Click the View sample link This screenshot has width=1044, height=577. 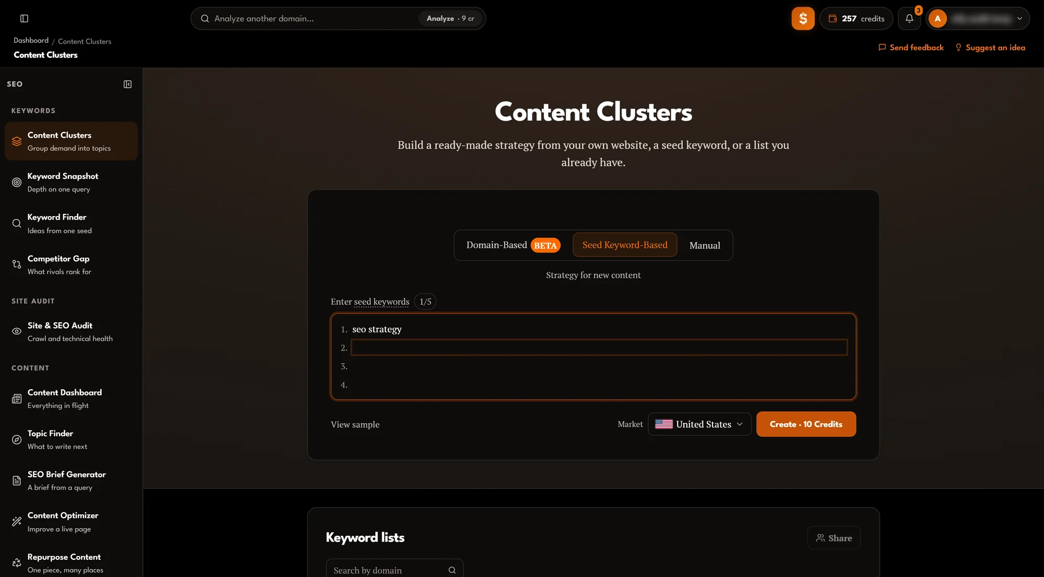355,425
